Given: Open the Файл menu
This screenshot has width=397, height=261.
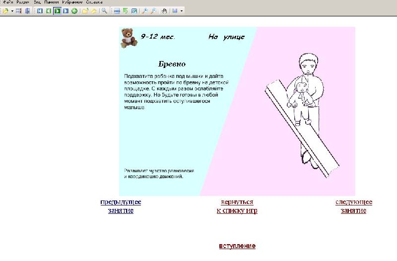Looking at the screenshot, I should [7, 2].
